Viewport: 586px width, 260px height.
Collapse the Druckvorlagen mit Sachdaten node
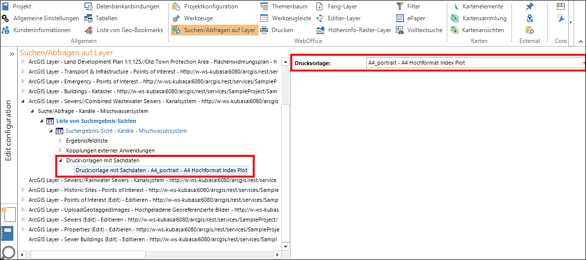click(61, 160)
